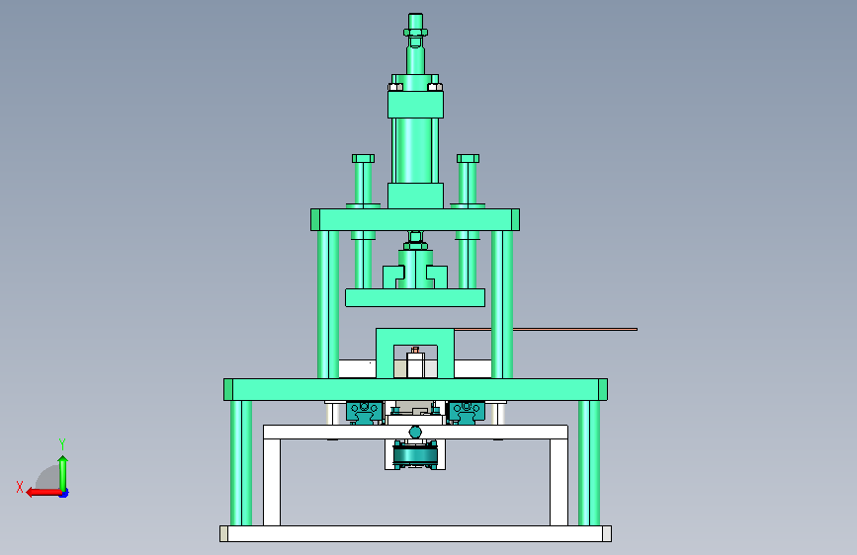Select the wide middle green table plate

click(415, 389)
